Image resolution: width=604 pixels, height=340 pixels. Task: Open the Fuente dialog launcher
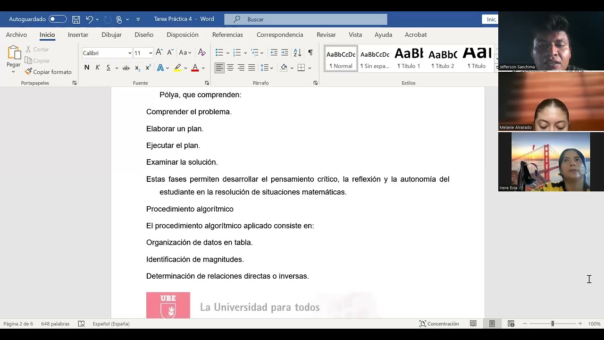pos(207,83)
